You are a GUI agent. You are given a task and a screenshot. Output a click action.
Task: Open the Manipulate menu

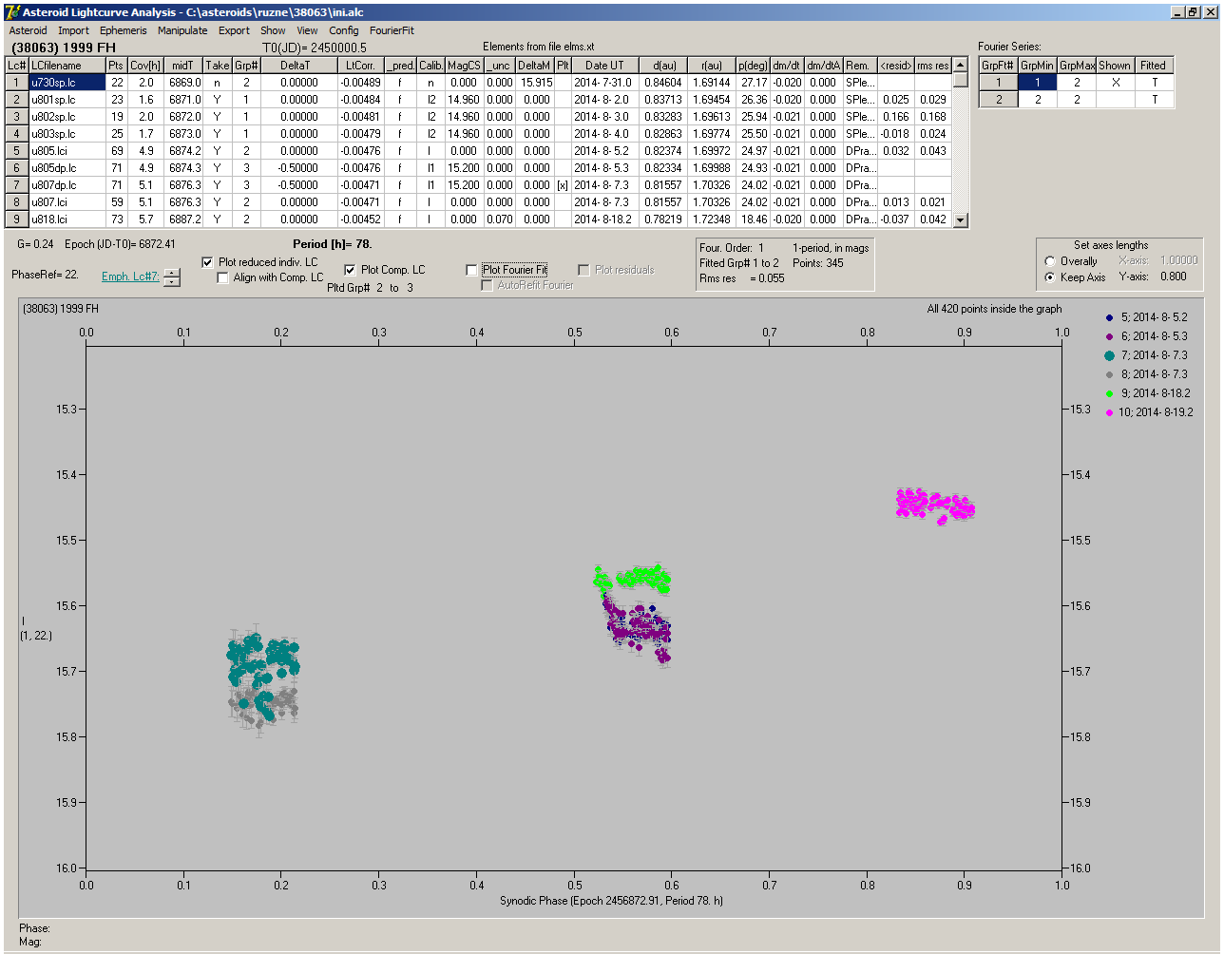(182, 30)
